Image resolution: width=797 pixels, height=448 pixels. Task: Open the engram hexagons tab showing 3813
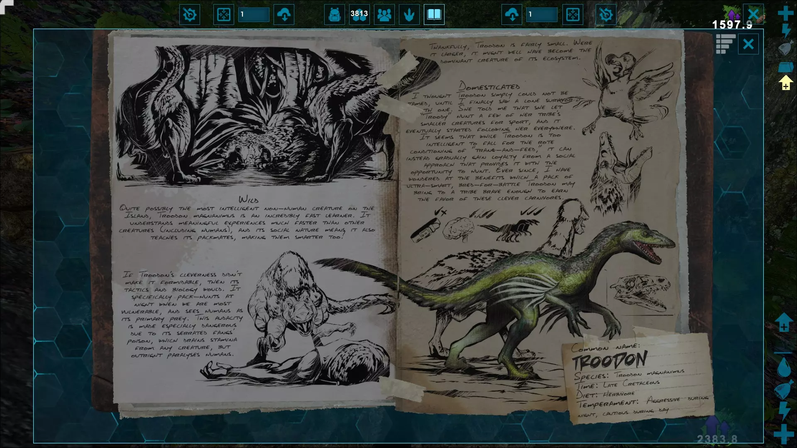tap(359, 15)
